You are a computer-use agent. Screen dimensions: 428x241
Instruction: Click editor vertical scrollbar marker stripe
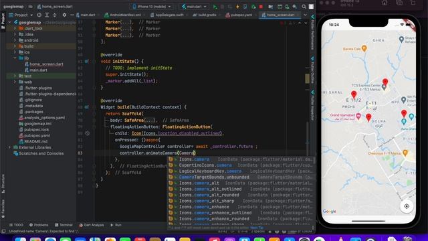pyautogui.click(x=308, y=79)
